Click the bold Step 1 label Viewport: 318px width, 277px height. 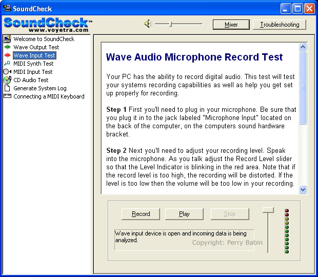(116, 109)
